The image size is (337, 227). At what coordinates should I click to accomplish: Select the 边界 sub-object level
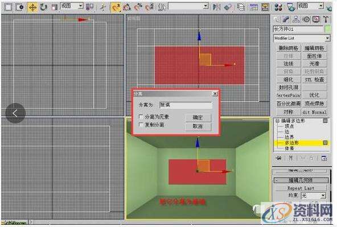pos(289,137)
